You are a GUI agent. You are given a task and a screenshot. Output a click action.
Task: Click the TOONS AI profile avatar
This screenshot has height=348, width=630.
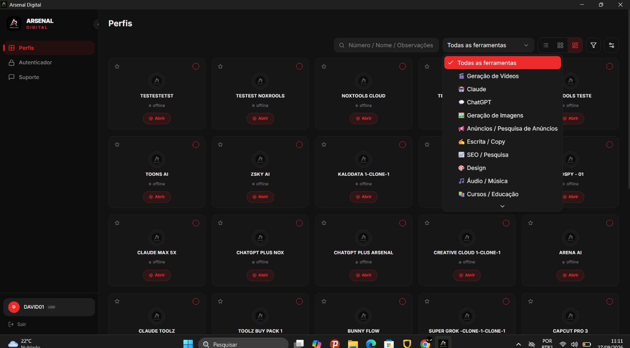pos(157,159)
